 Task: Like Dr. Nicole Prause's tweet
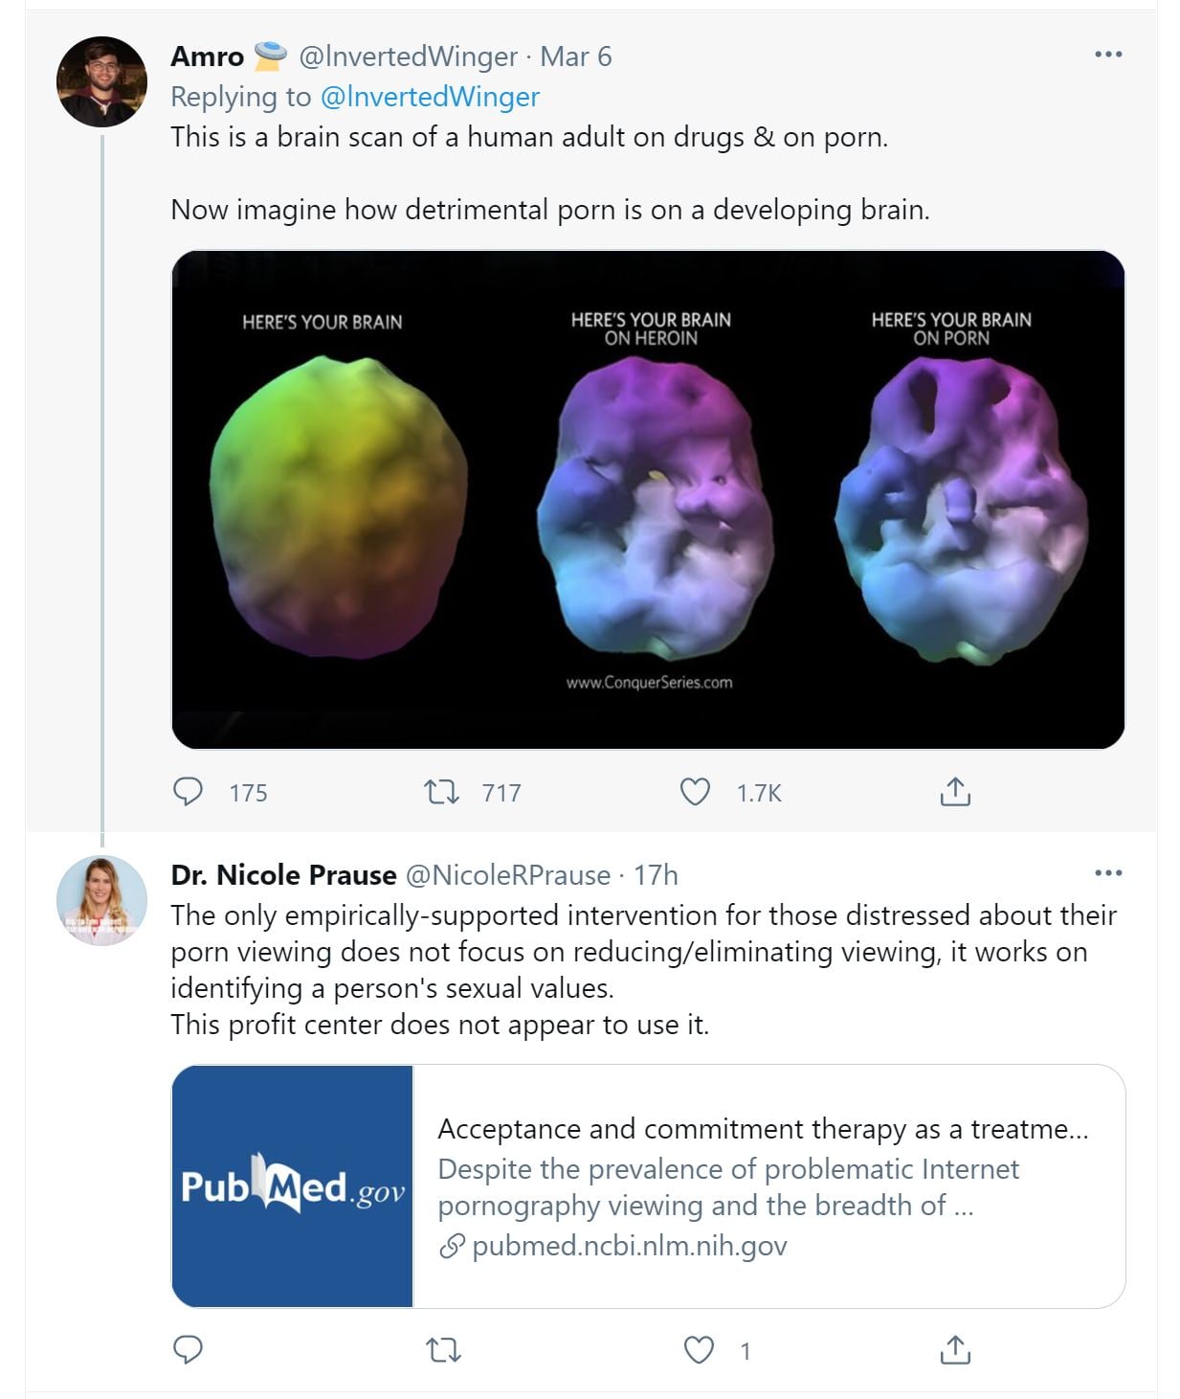(x=700, y=1350)
